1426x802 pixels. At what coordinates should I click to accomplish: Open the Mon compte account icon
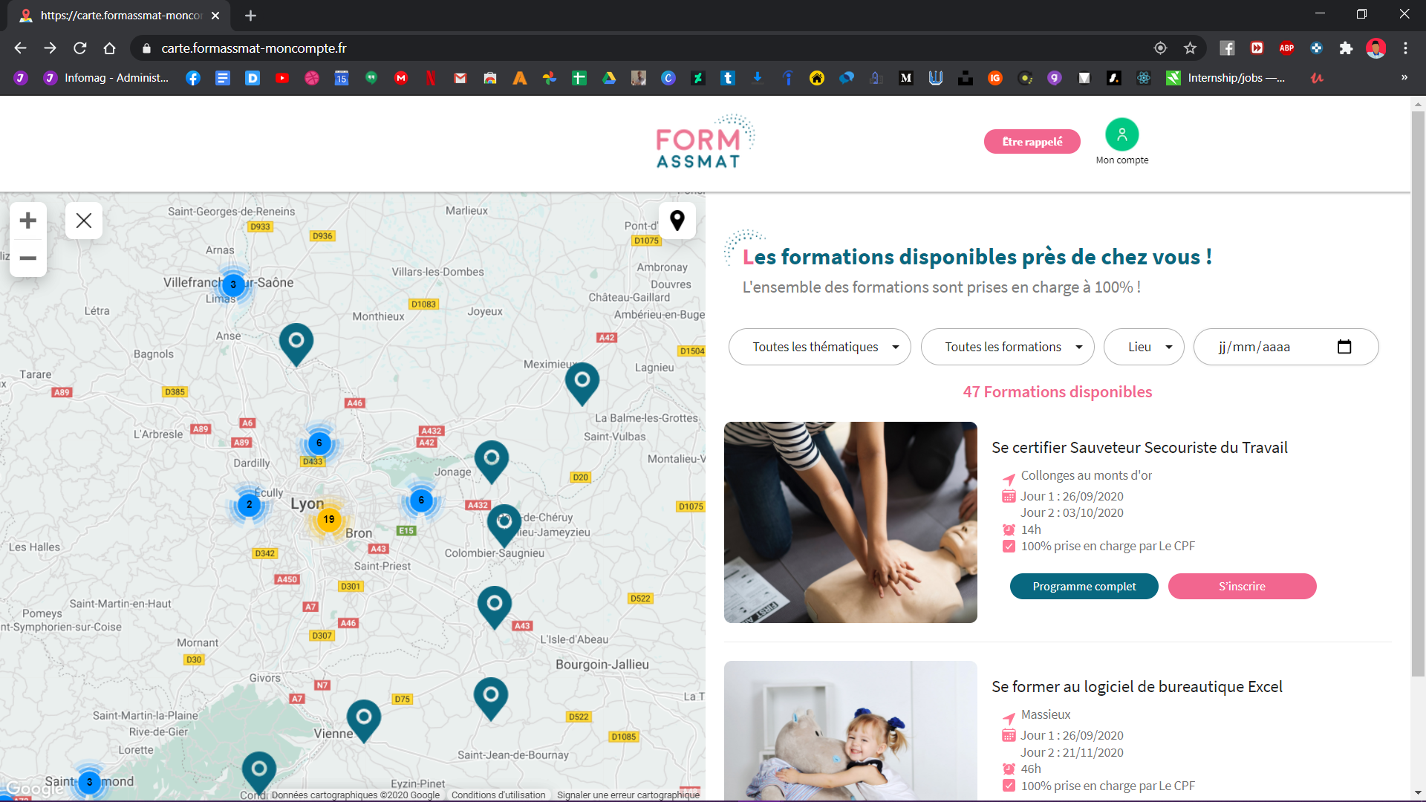[1121, 134]
